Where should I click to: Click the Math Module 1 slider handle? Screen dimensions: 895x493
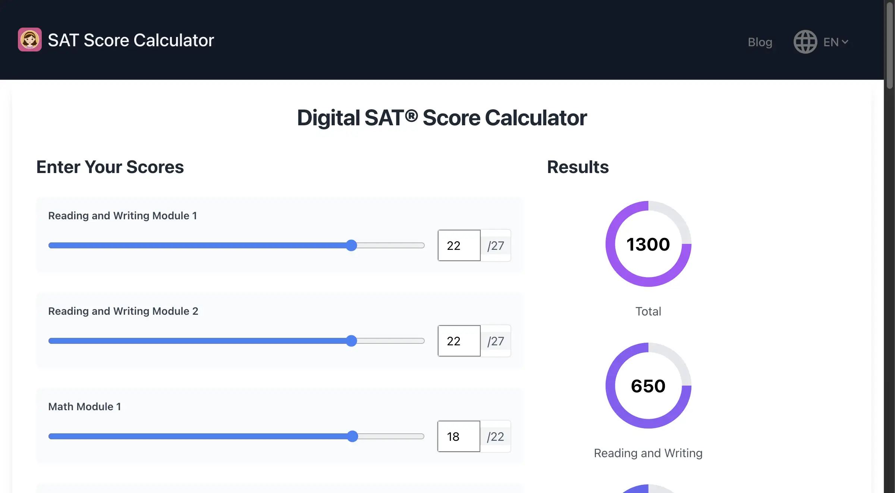click(x=352, y=436)
